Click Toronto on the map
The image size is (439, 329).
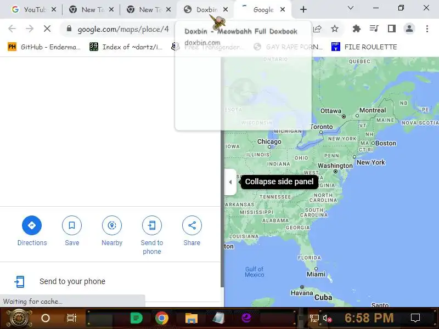[x=322, y=127]
